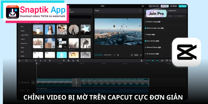Expand the pointer tool dropdown arrow

point(22,61)
